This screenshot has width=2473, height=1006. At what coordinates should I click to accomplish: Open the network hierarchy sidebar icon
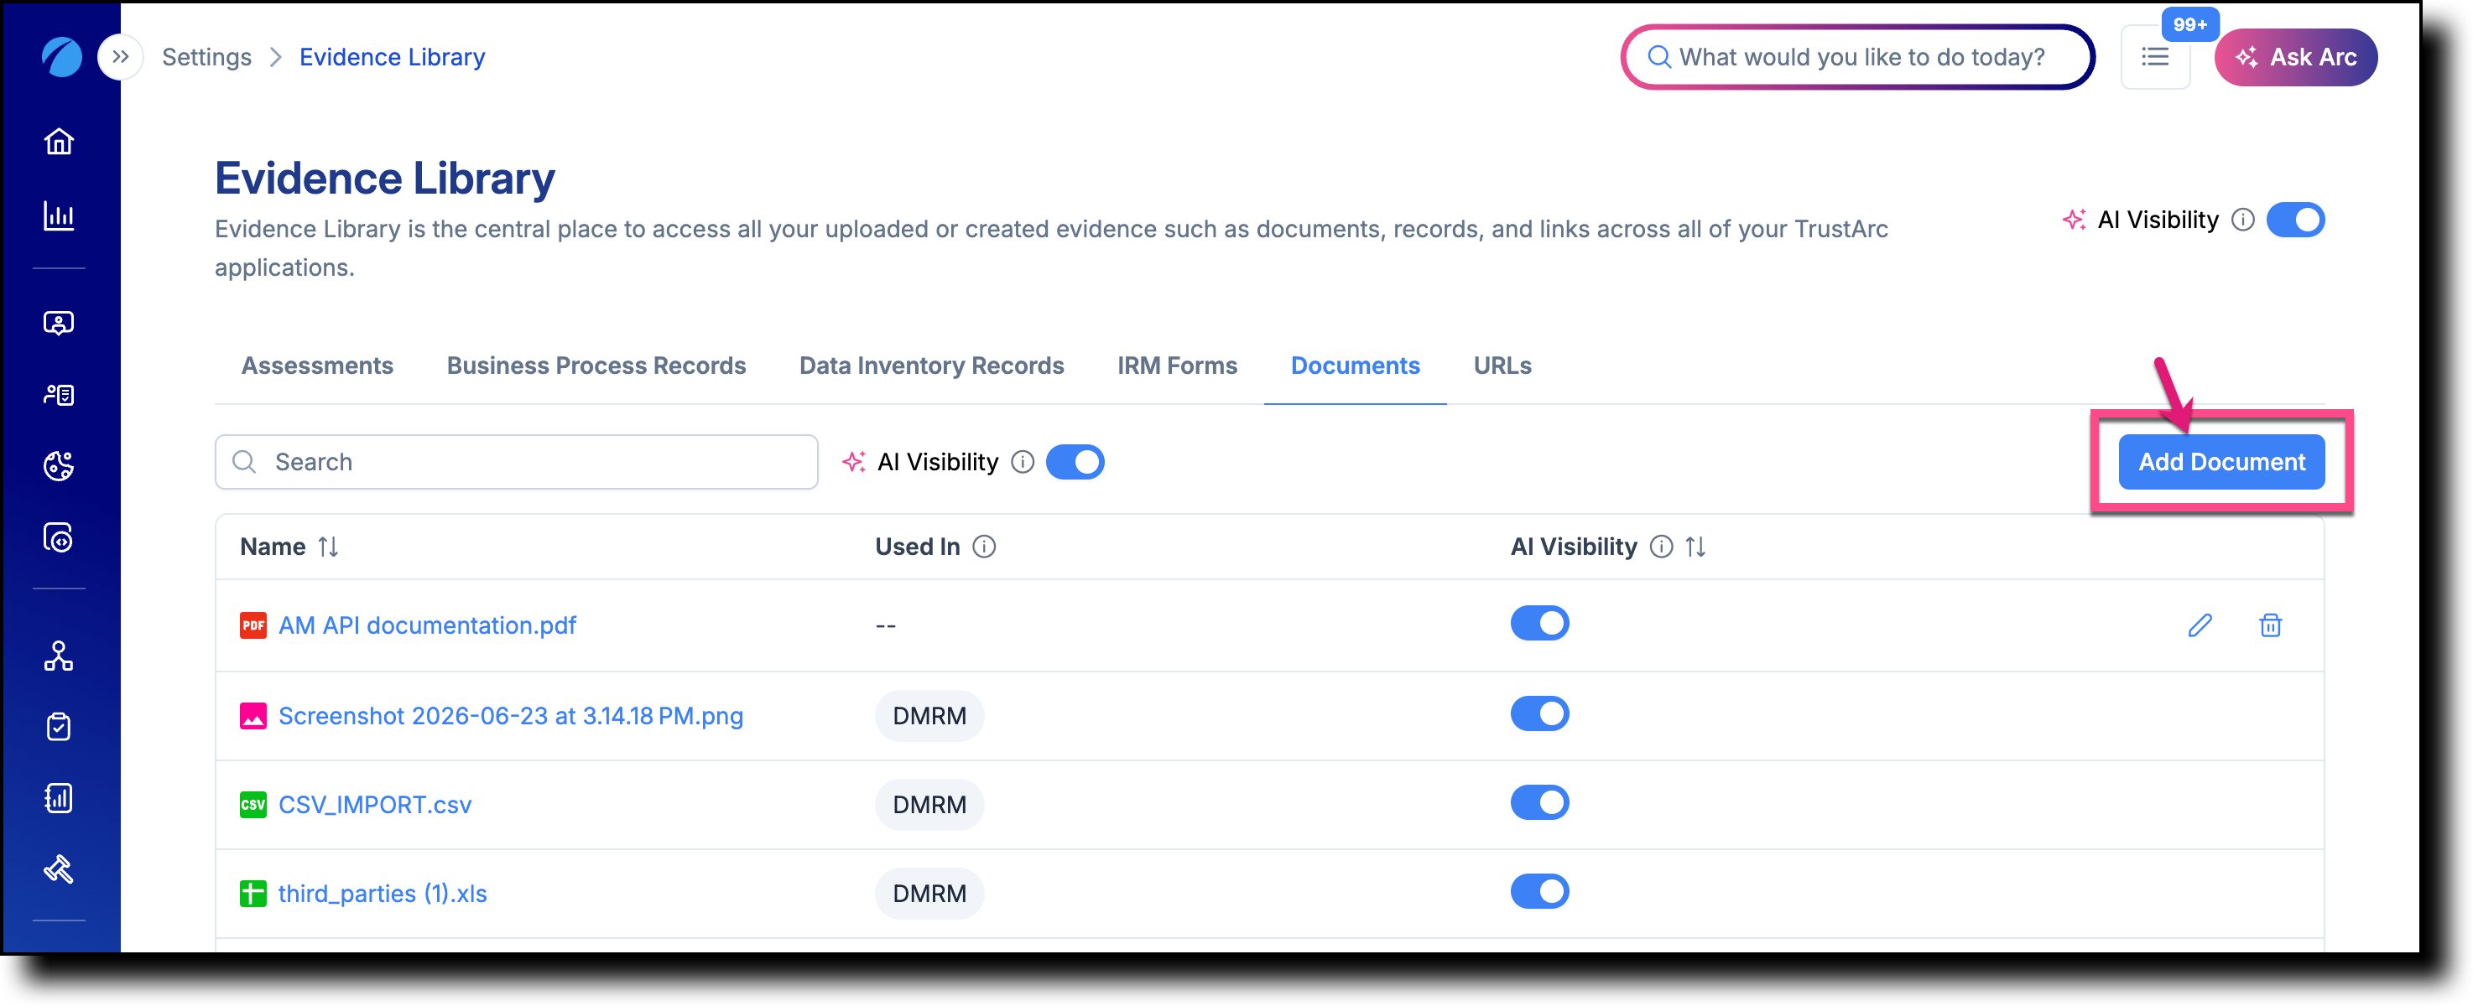click(59, 656)
